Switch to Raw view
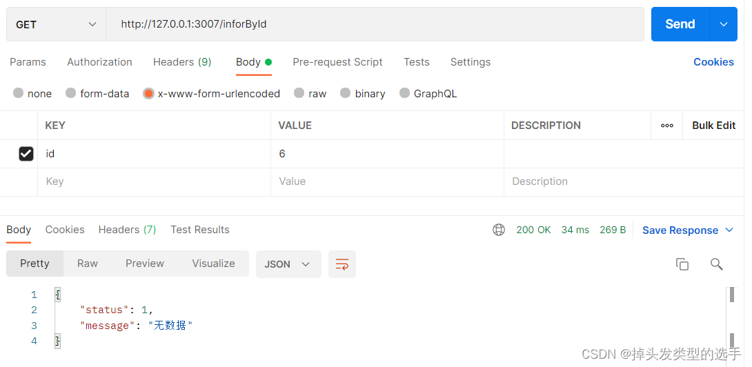This screenshot has height=367, width=752. click(88, 264)
